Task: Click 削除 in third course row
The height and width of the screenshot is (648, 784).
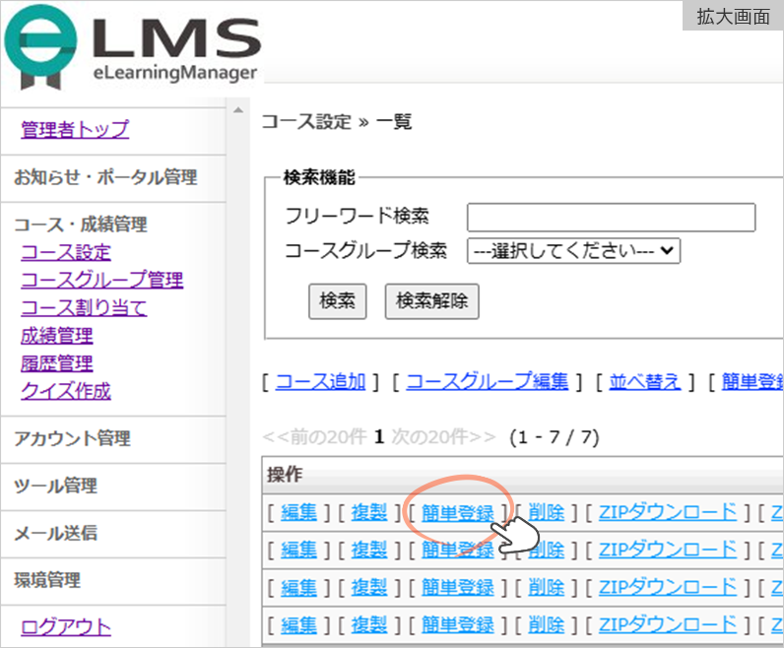Action: pos(546,588)
